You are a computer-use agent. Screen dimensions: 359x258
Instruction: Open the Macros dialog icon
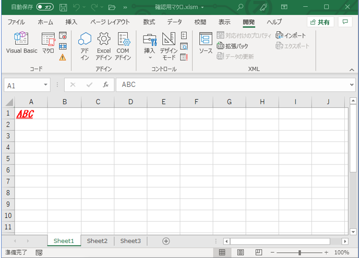tap(48, 43)
